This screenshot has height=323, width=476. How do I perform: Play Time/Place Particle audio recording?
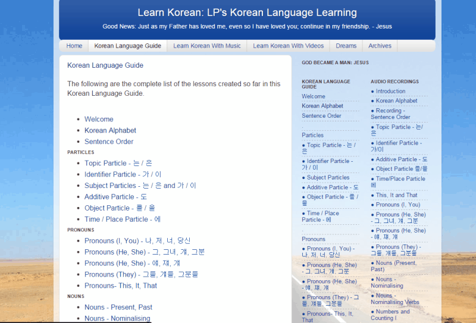coord(398,182)
